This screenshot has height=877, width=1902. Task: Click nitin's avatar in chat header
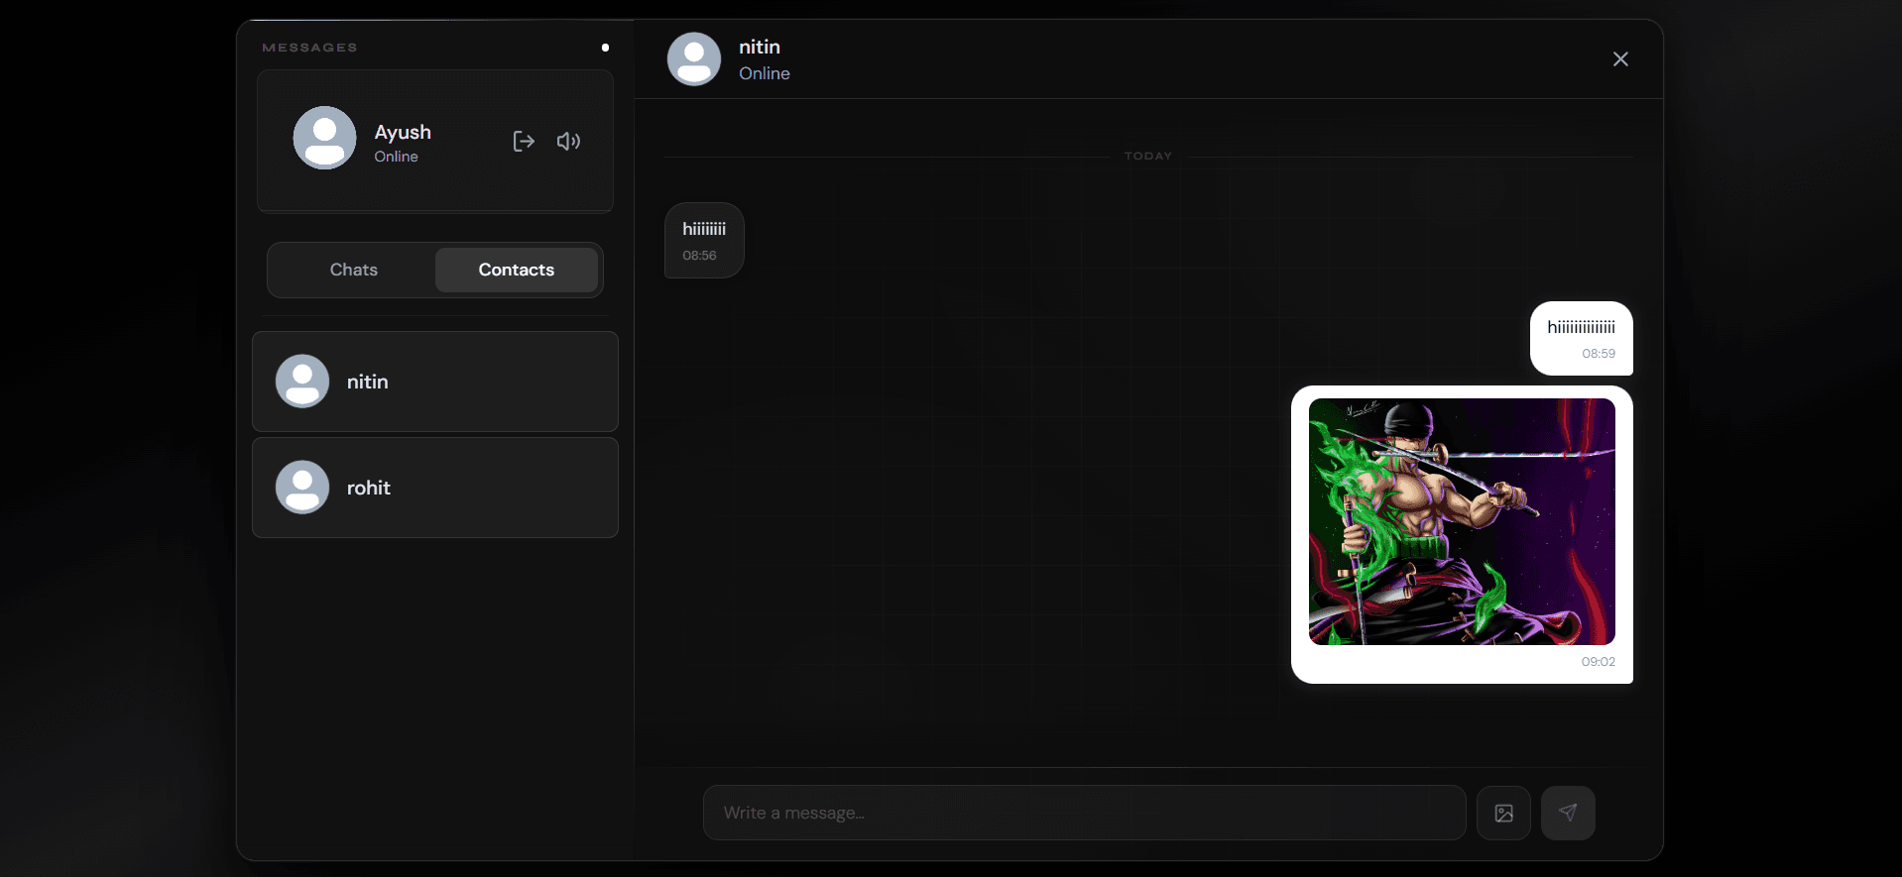694,59
